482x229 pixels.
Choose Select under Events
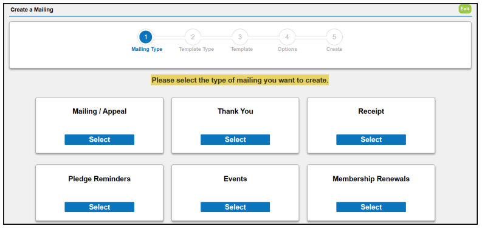235,207
